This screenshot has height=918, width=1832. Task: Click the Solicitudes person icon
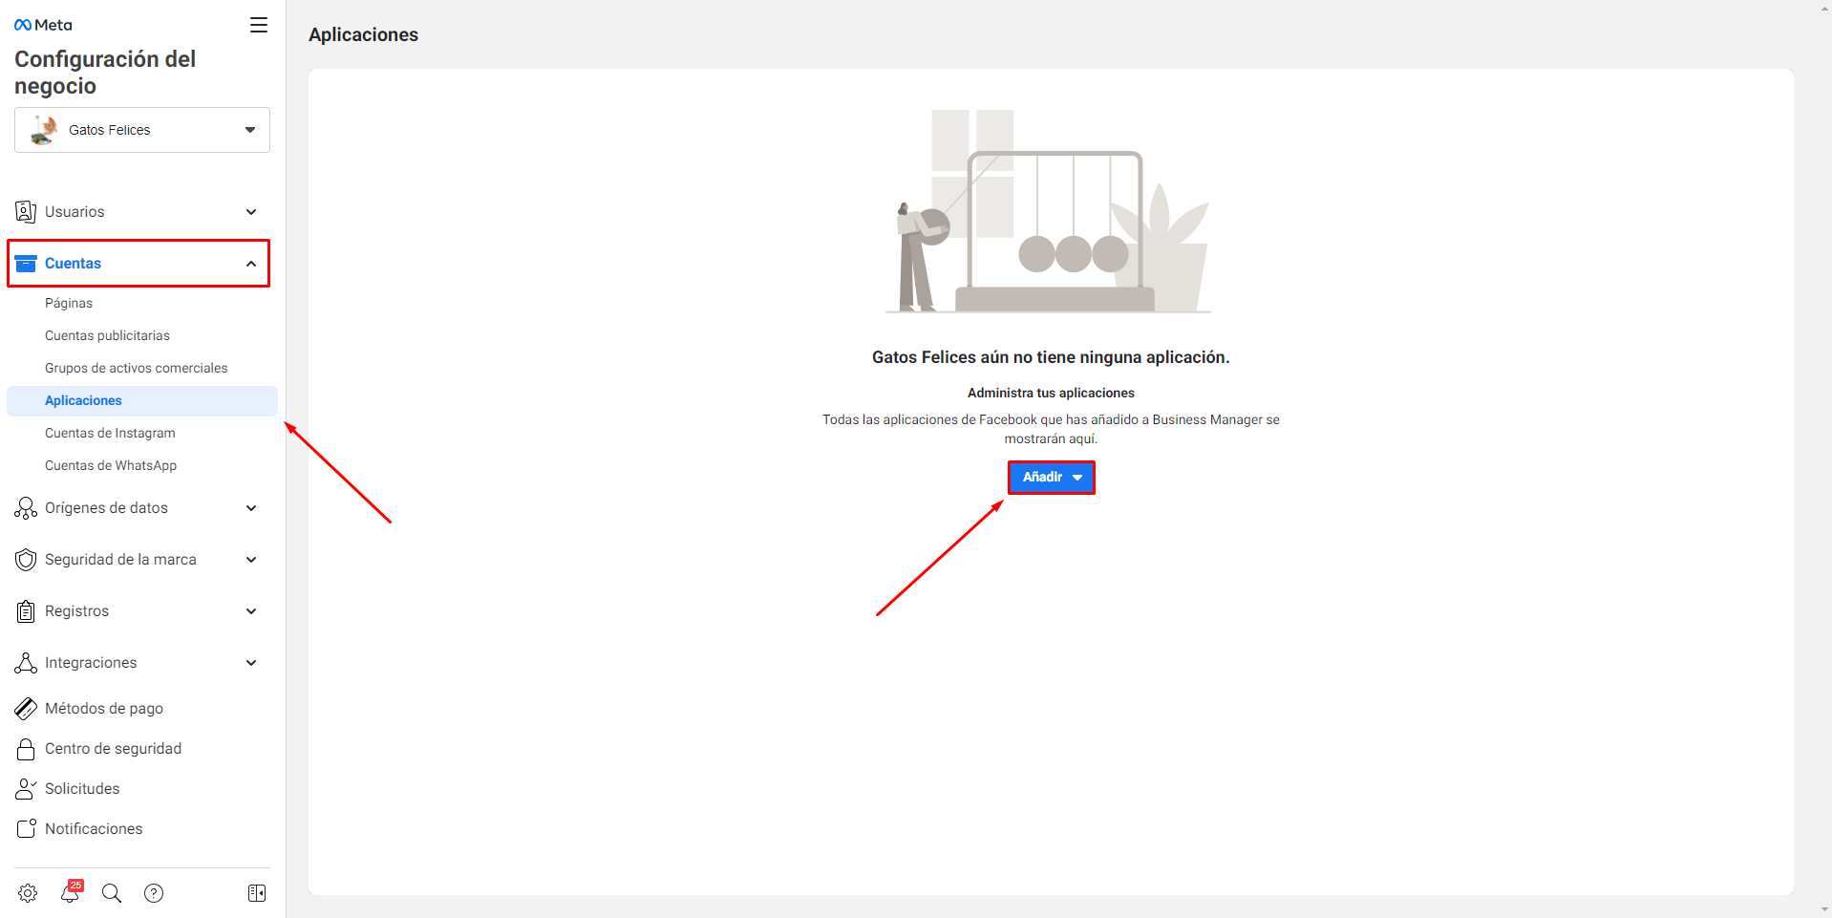26,789
